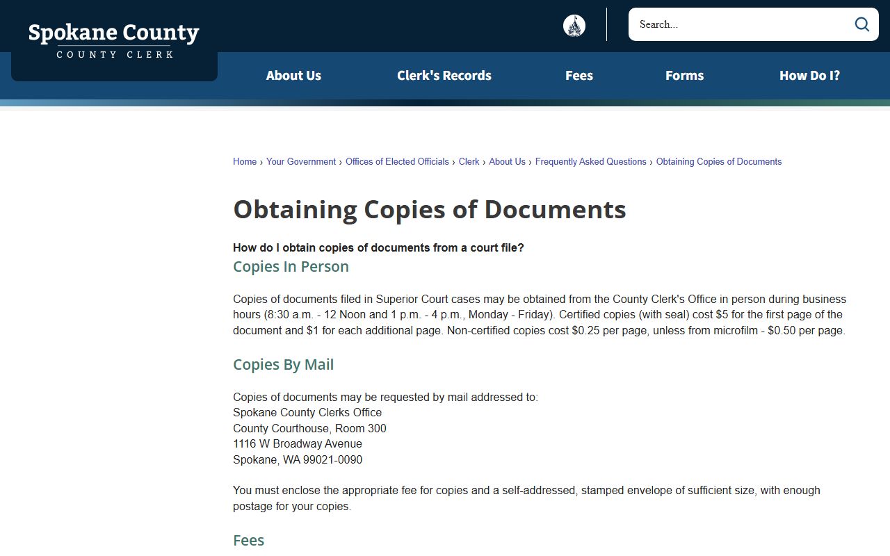
Task: Click the 'You must enclose the appropriate fee' paragraph
Action: click(x=526, y=498)
